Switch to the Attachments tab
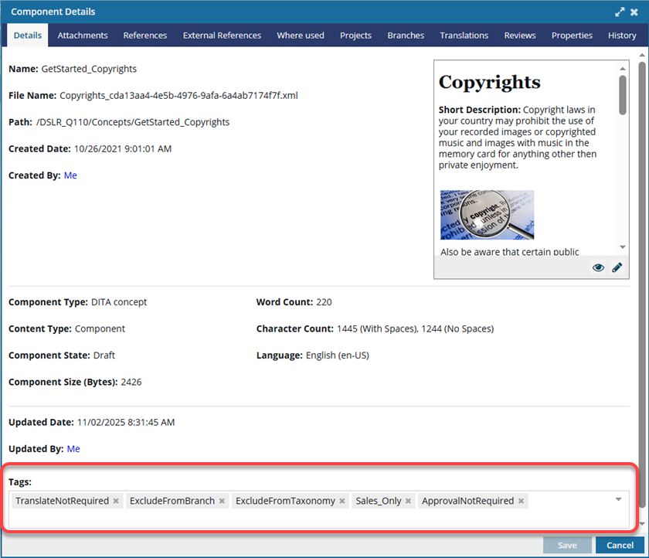The width and height of the screenshot is (649, 558). [x=83, y=36]
